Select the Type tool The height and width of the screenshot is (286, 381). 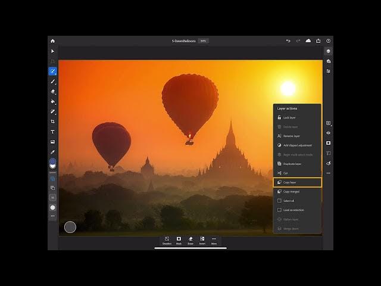(52, 132)
